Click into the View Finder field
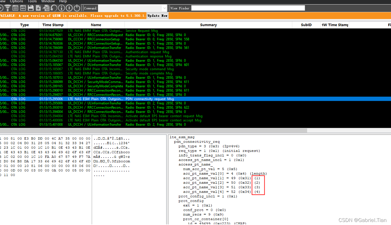The width and height of the screenshot is (391, 225). [x=248, y=8]
